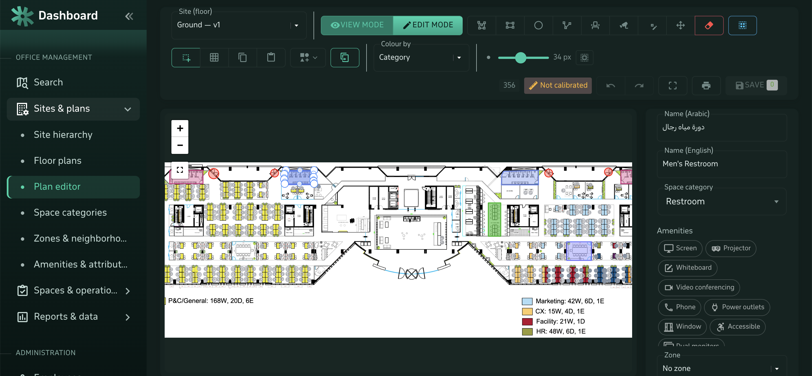Image resolution: width=812 pixels, height=376 pixels.
Task: Click the copy icon in toolbar
Action: pyautogui.click(x=243, y=57)
